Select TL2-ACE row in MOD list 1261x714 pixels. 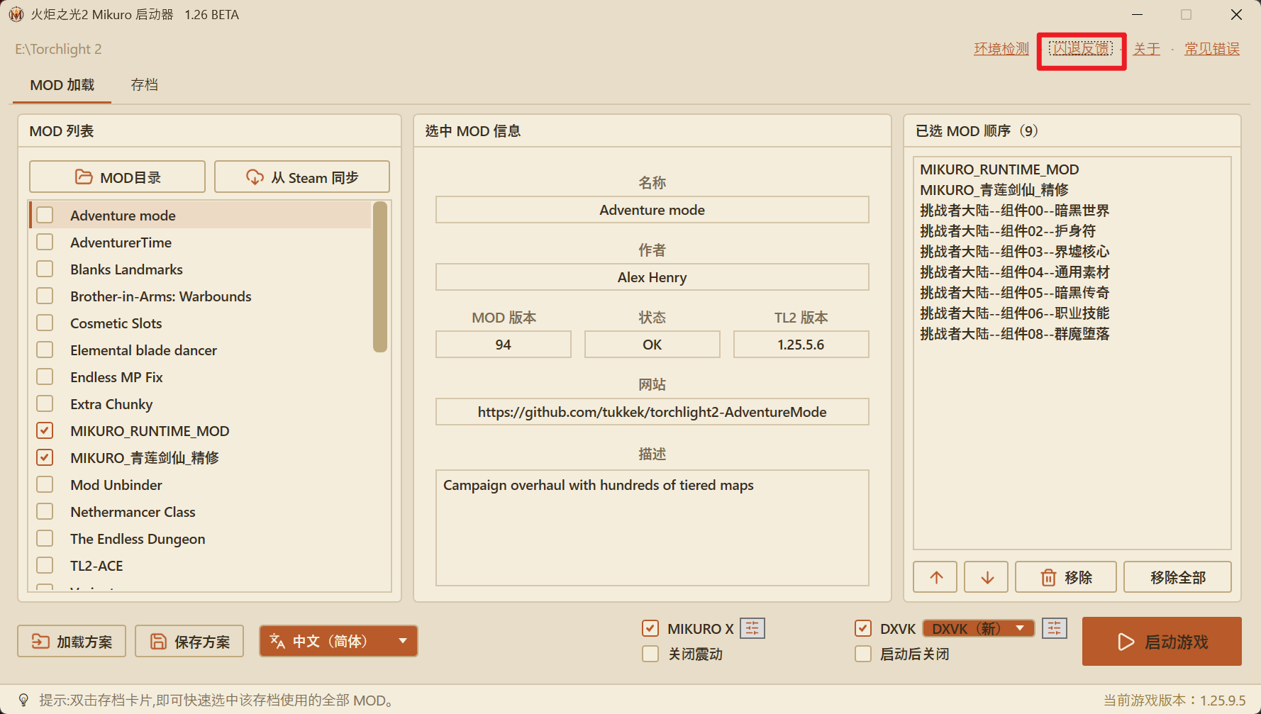pos(200,566)
